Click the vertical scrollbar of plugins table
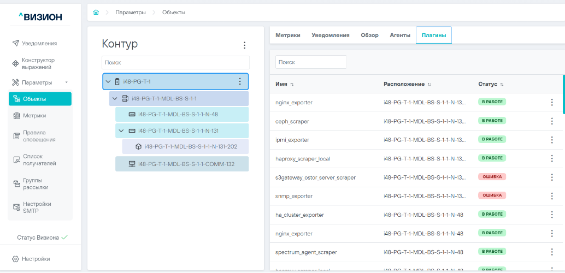 pyautogui.click(x=563, y=94)
